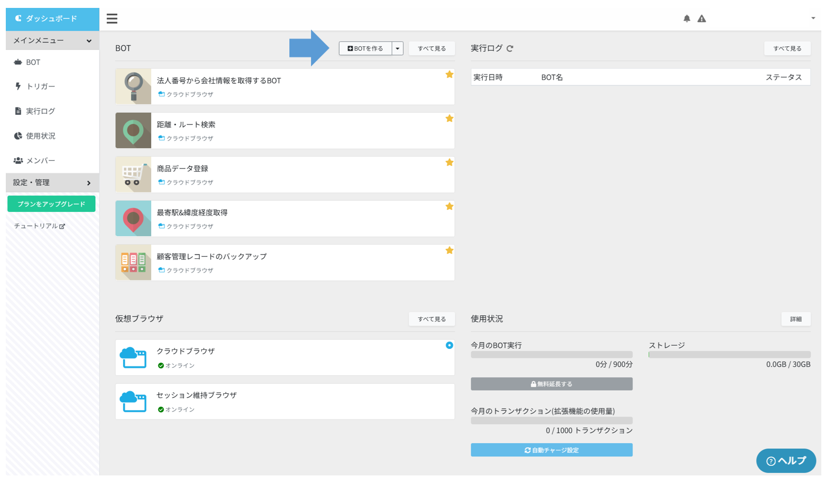
Task: Toggle the favorite star on 距離・ルート検索
Action: (x=450, y=119)
